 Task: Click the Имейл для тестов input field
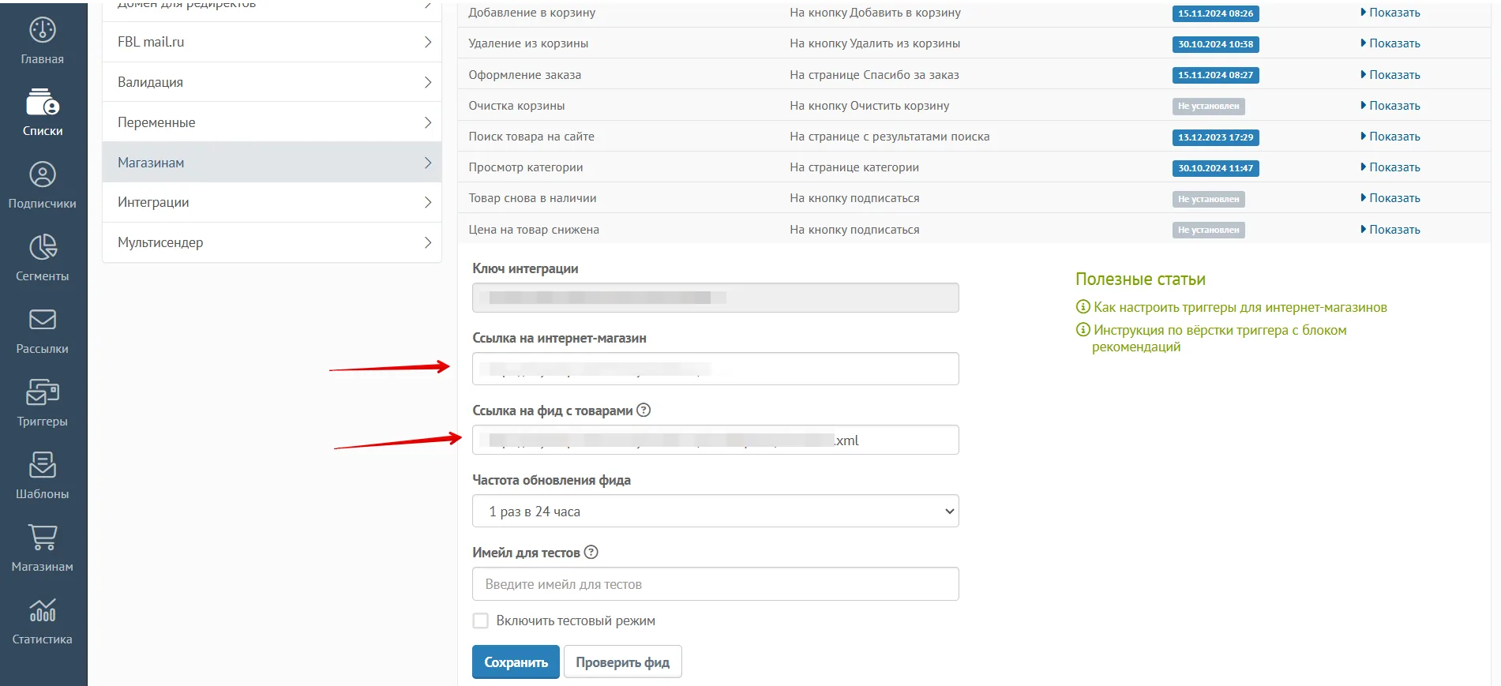[715, 584]
